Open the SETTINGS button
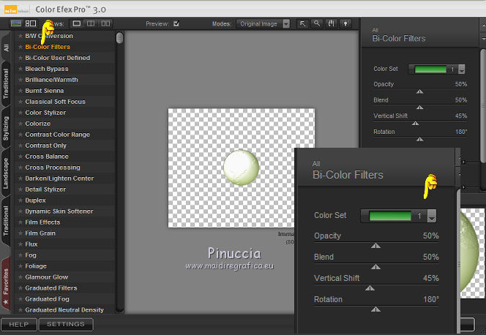Screen dimensions: 486x335 pos(66,324)
